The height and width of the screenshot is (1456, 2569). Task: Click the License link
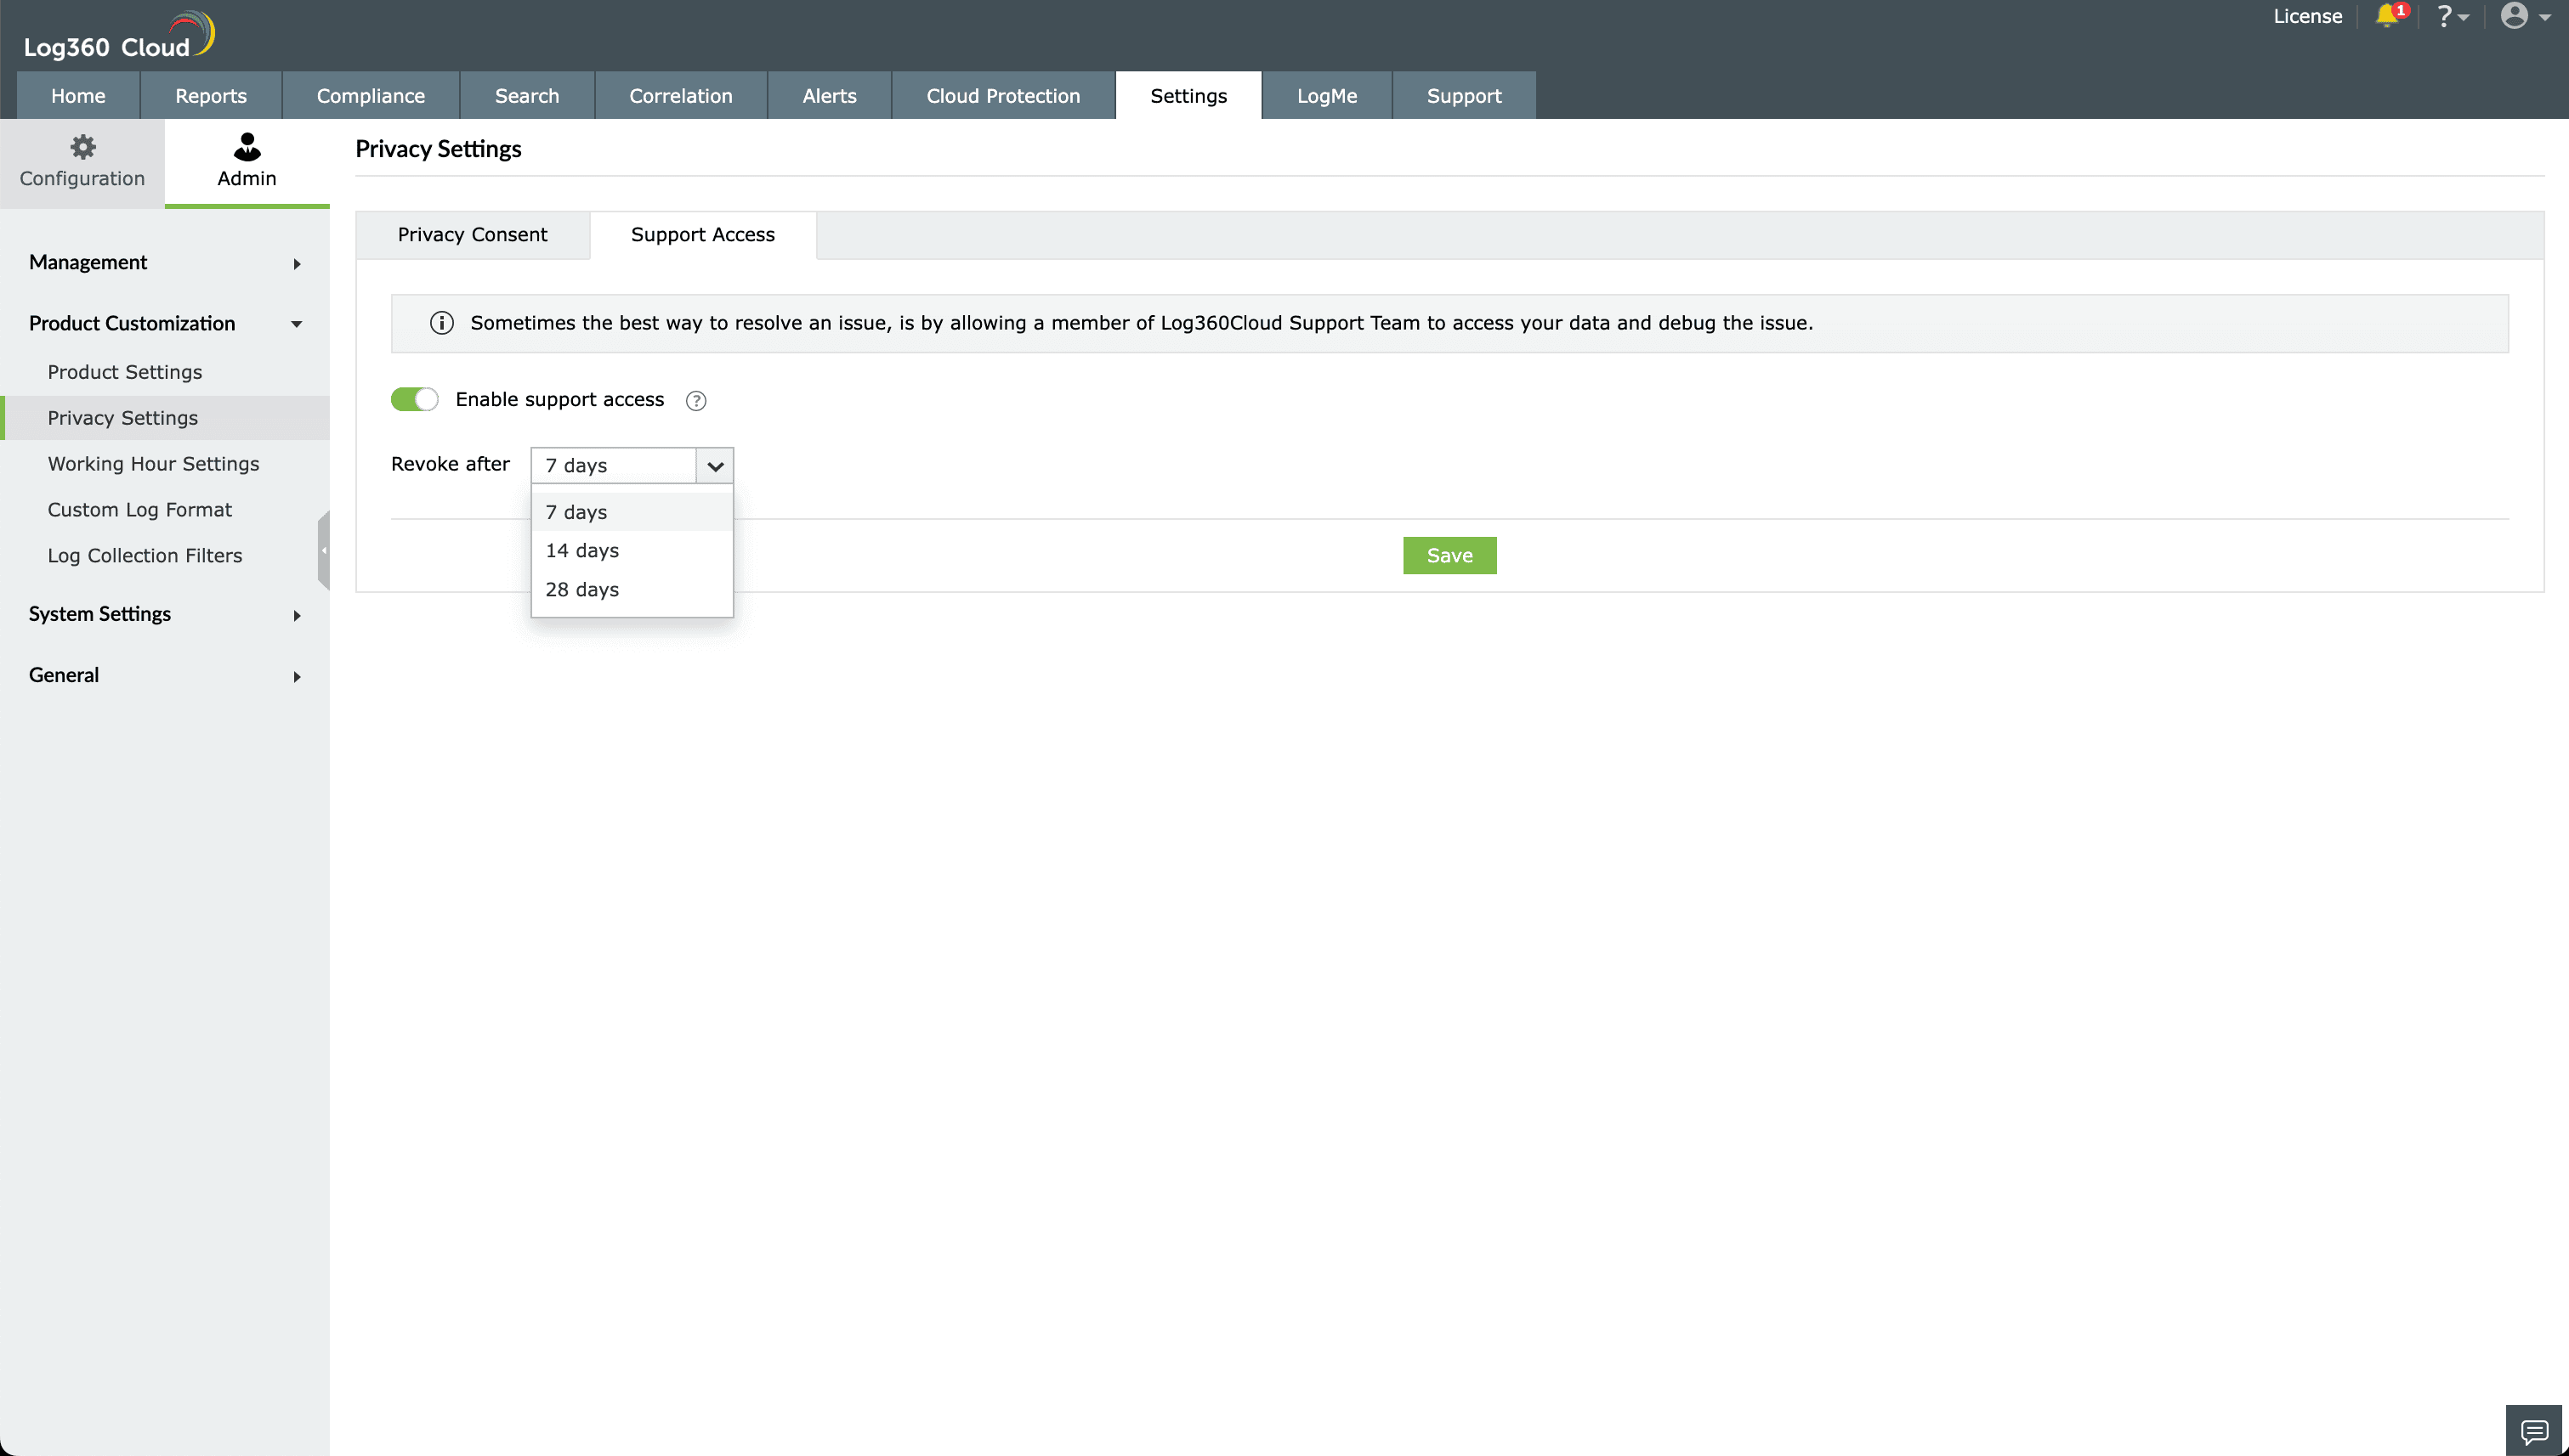point(2307,16)
